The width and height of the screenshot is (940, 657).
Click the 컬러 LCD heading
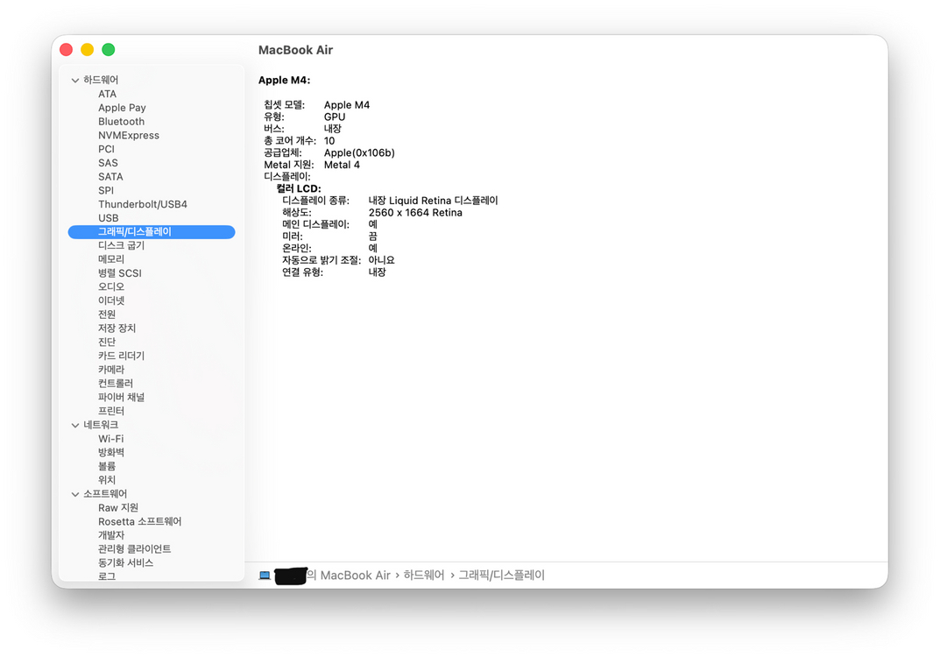pyautogui.click(x=299, y=189)
